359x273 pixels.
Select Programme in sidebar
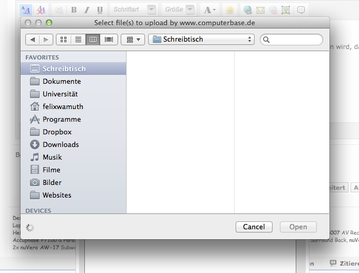(x=73, y=119)
